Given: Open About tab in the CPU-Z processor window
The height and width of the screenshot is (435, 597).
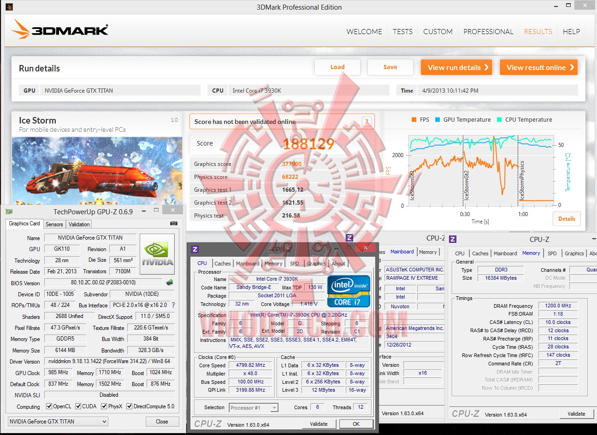Looking at the screenshot, I should point(338,264).
